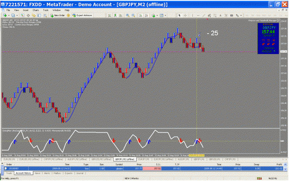This screenshot has height=181, width=289.
Task: Open the Alerts terminal tab
Action: pos(47,173)
